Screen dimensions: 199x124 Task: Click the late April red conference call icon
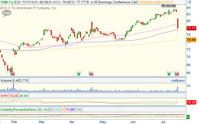point(92,74)
